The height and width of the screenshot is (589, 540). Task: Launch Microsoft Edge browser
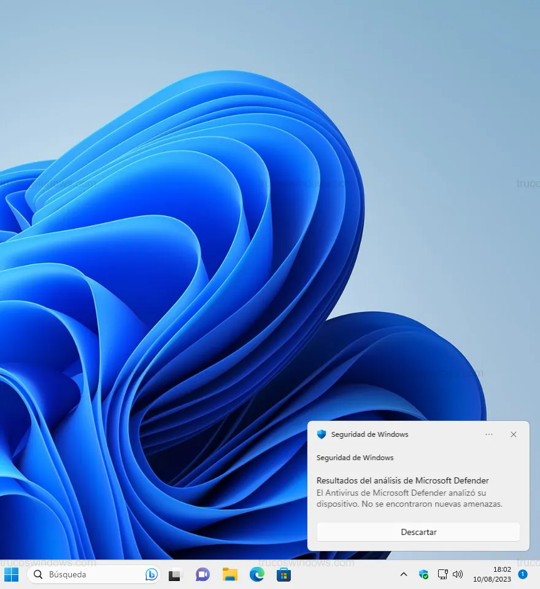coord(256,575)
